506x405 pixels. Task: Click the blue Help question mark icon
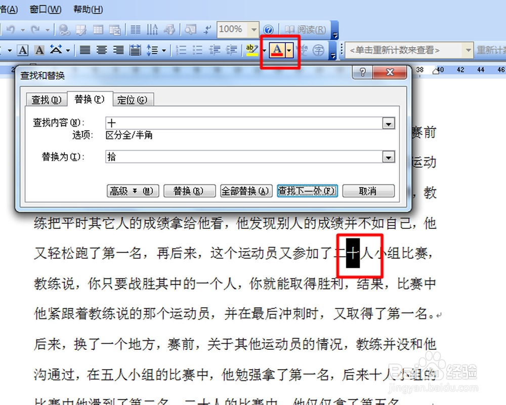tap(268, 30)
